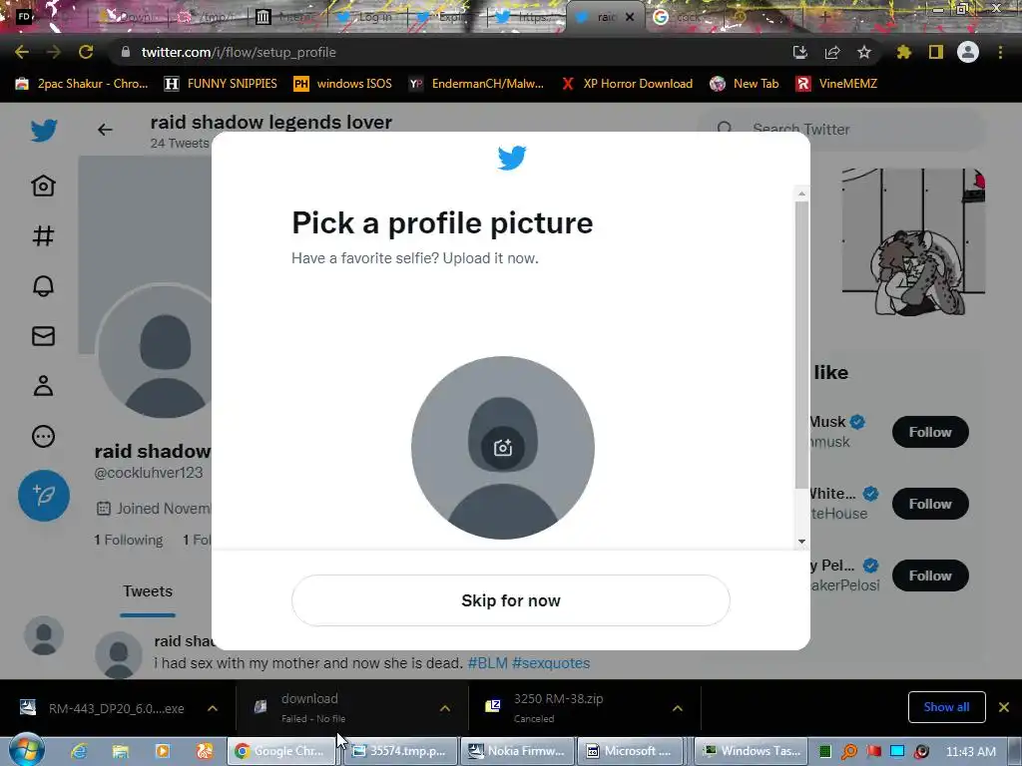This screenshot has width=1022, height=766.
Task: Open the More circle menu icon
Action: point(43,437)
